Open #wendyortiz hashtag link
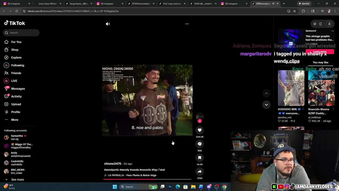This screenshot has height=191, width=339. [x=111, y=170]
